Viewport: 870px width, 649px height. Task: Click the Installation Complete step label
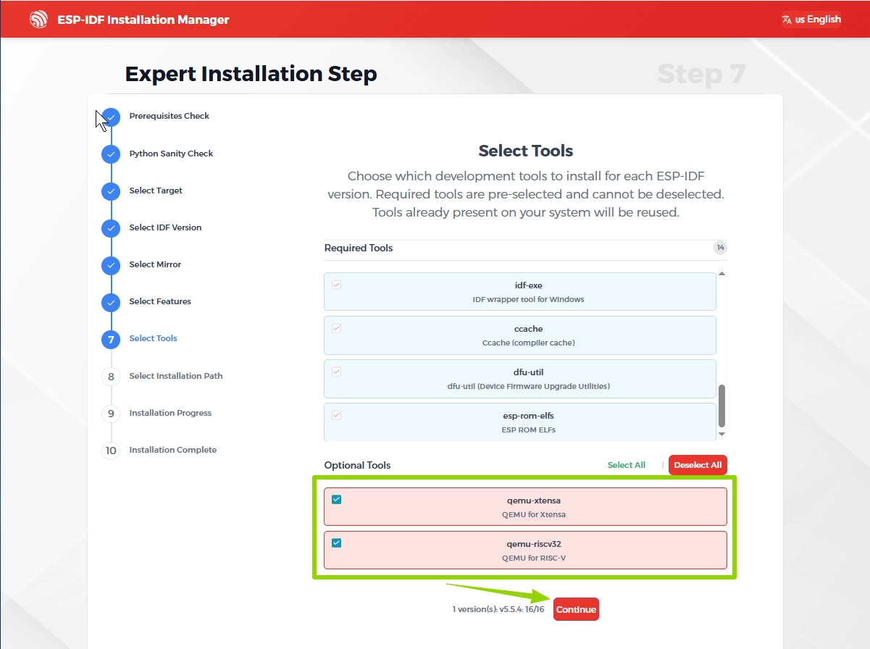(x=173, y=450)
